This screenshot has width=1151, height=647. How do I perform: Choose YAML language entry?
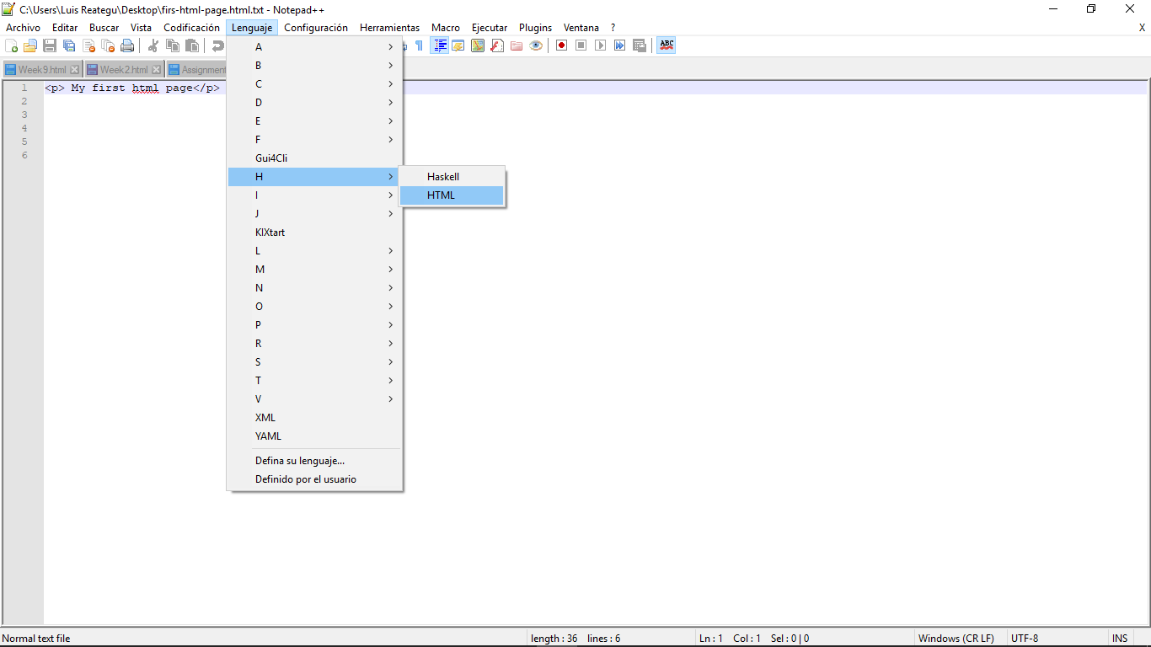315,436
